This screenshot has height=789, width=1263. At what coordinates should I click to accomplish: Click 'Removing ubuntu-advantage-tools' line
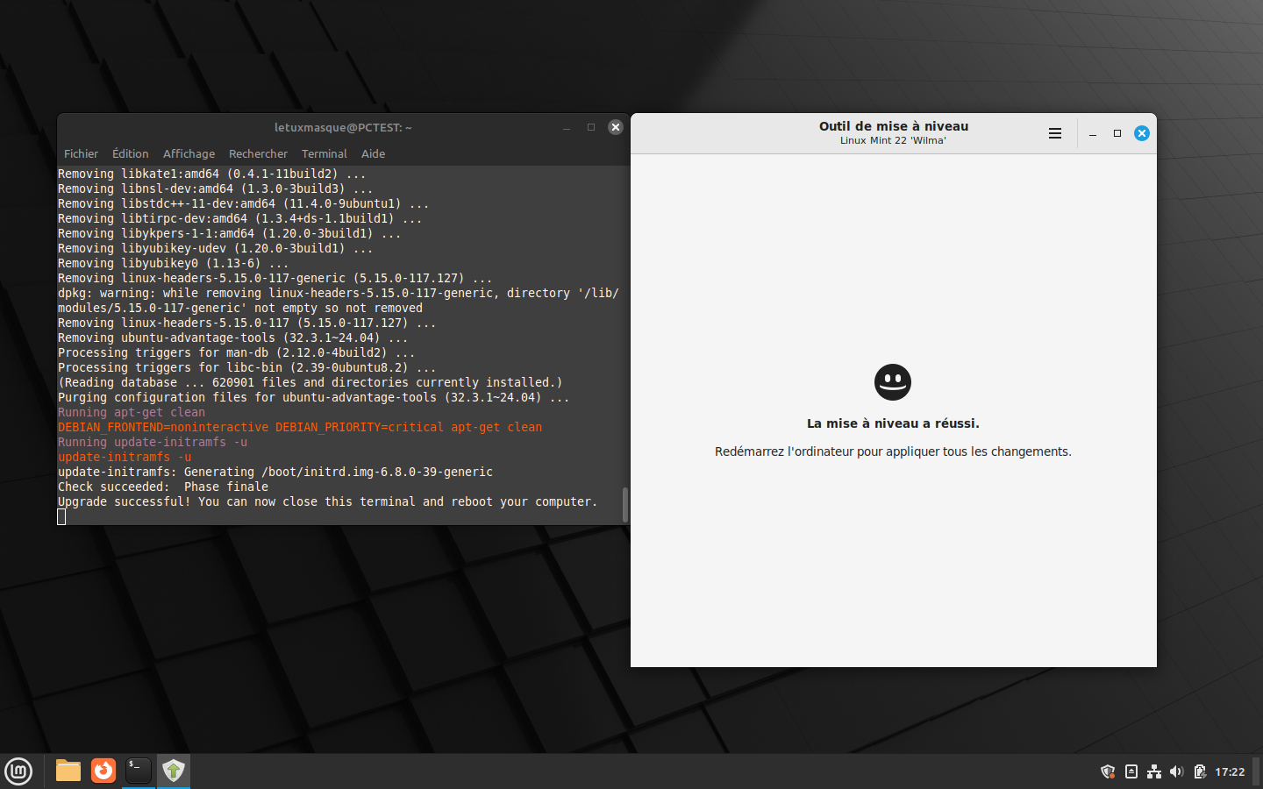(x=233, y=338)
